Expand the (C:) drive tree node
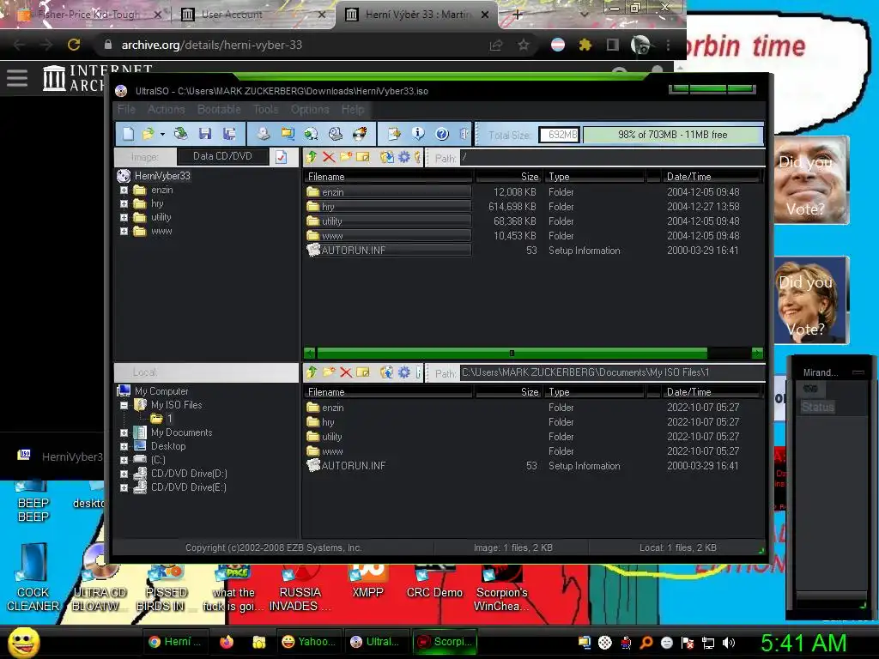This screenshot has height=659, width=879. click(124, 460)
